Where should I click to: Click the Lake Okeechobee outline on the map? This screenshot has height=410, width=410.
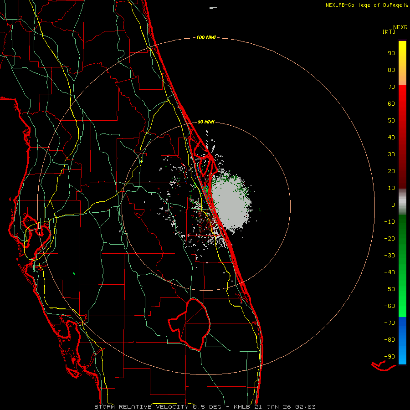(x=190, y=324)
